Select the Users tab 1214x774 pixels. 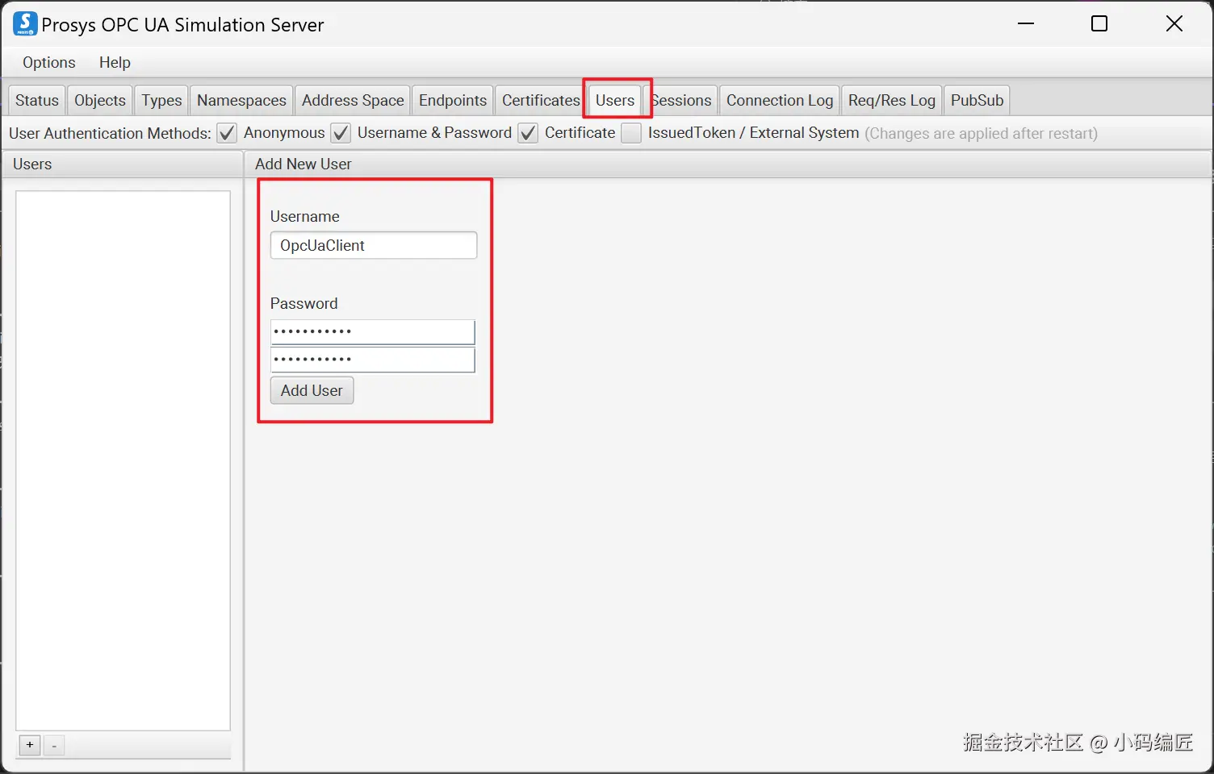click(615, 100)
